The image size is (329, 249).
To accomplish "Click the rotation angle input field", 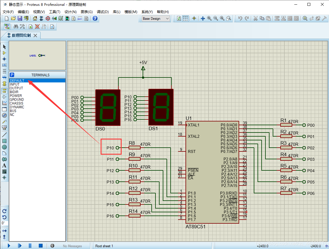I will tap(5, 223).
